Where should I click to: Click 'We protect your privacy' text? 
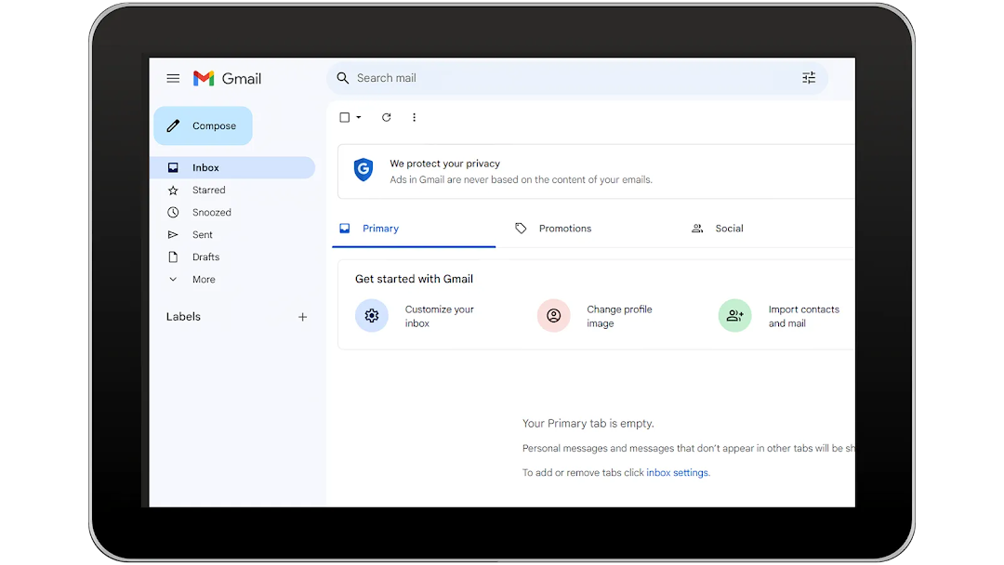pos(445,164)
